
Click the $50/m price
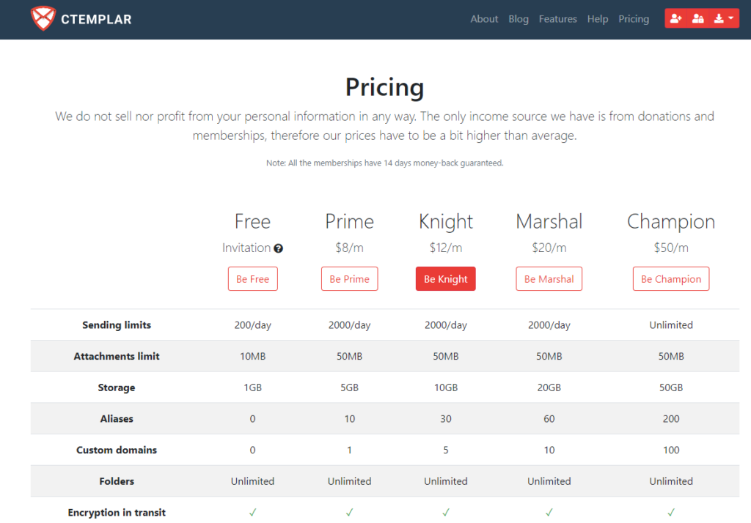(x=671, y=248)
